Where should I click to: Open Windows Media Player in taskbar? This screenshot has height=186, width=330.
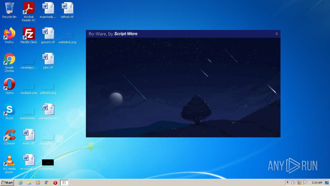(38, 183)
